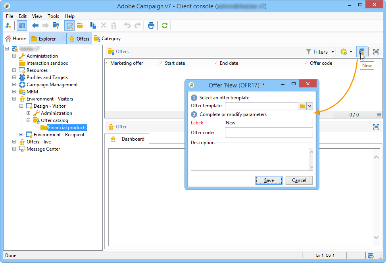The height and width of the screenshot is (269, 392).
Task: Collapse the Design - Visitor node
Action: (x=21, y=106)
